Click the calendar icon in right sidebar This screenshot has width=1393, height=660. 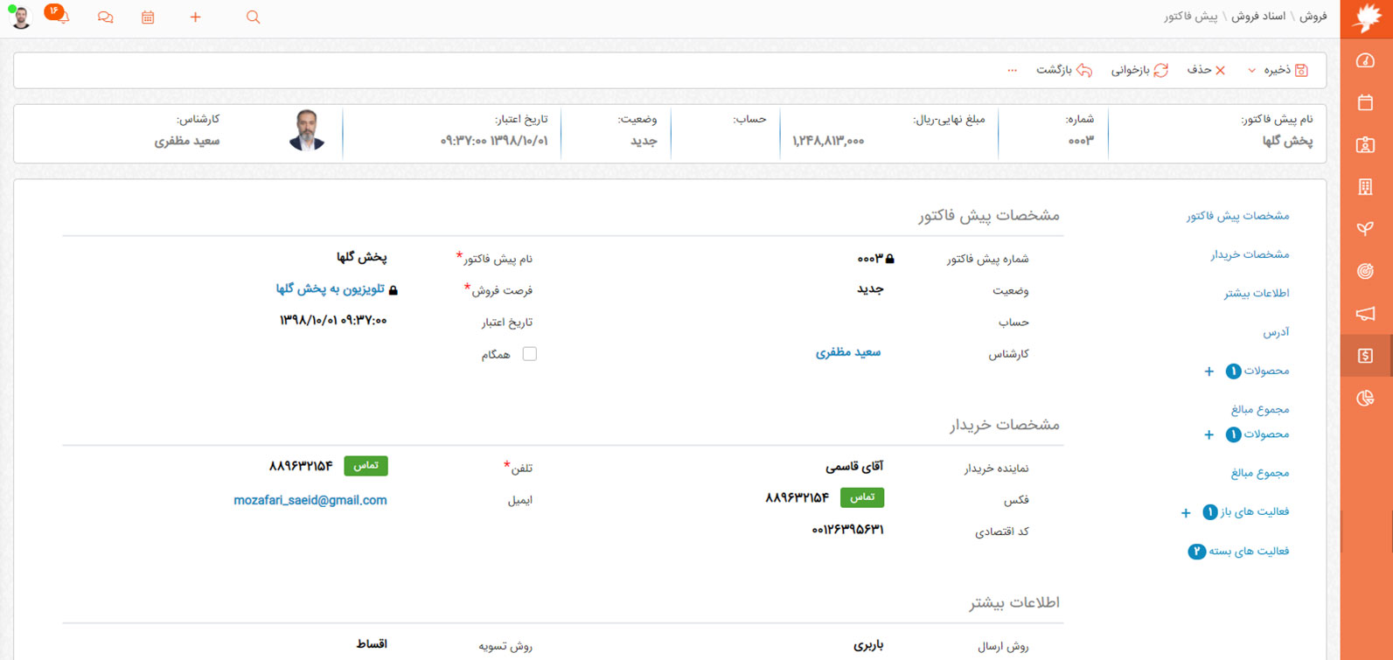click(x=1365, y=103)
